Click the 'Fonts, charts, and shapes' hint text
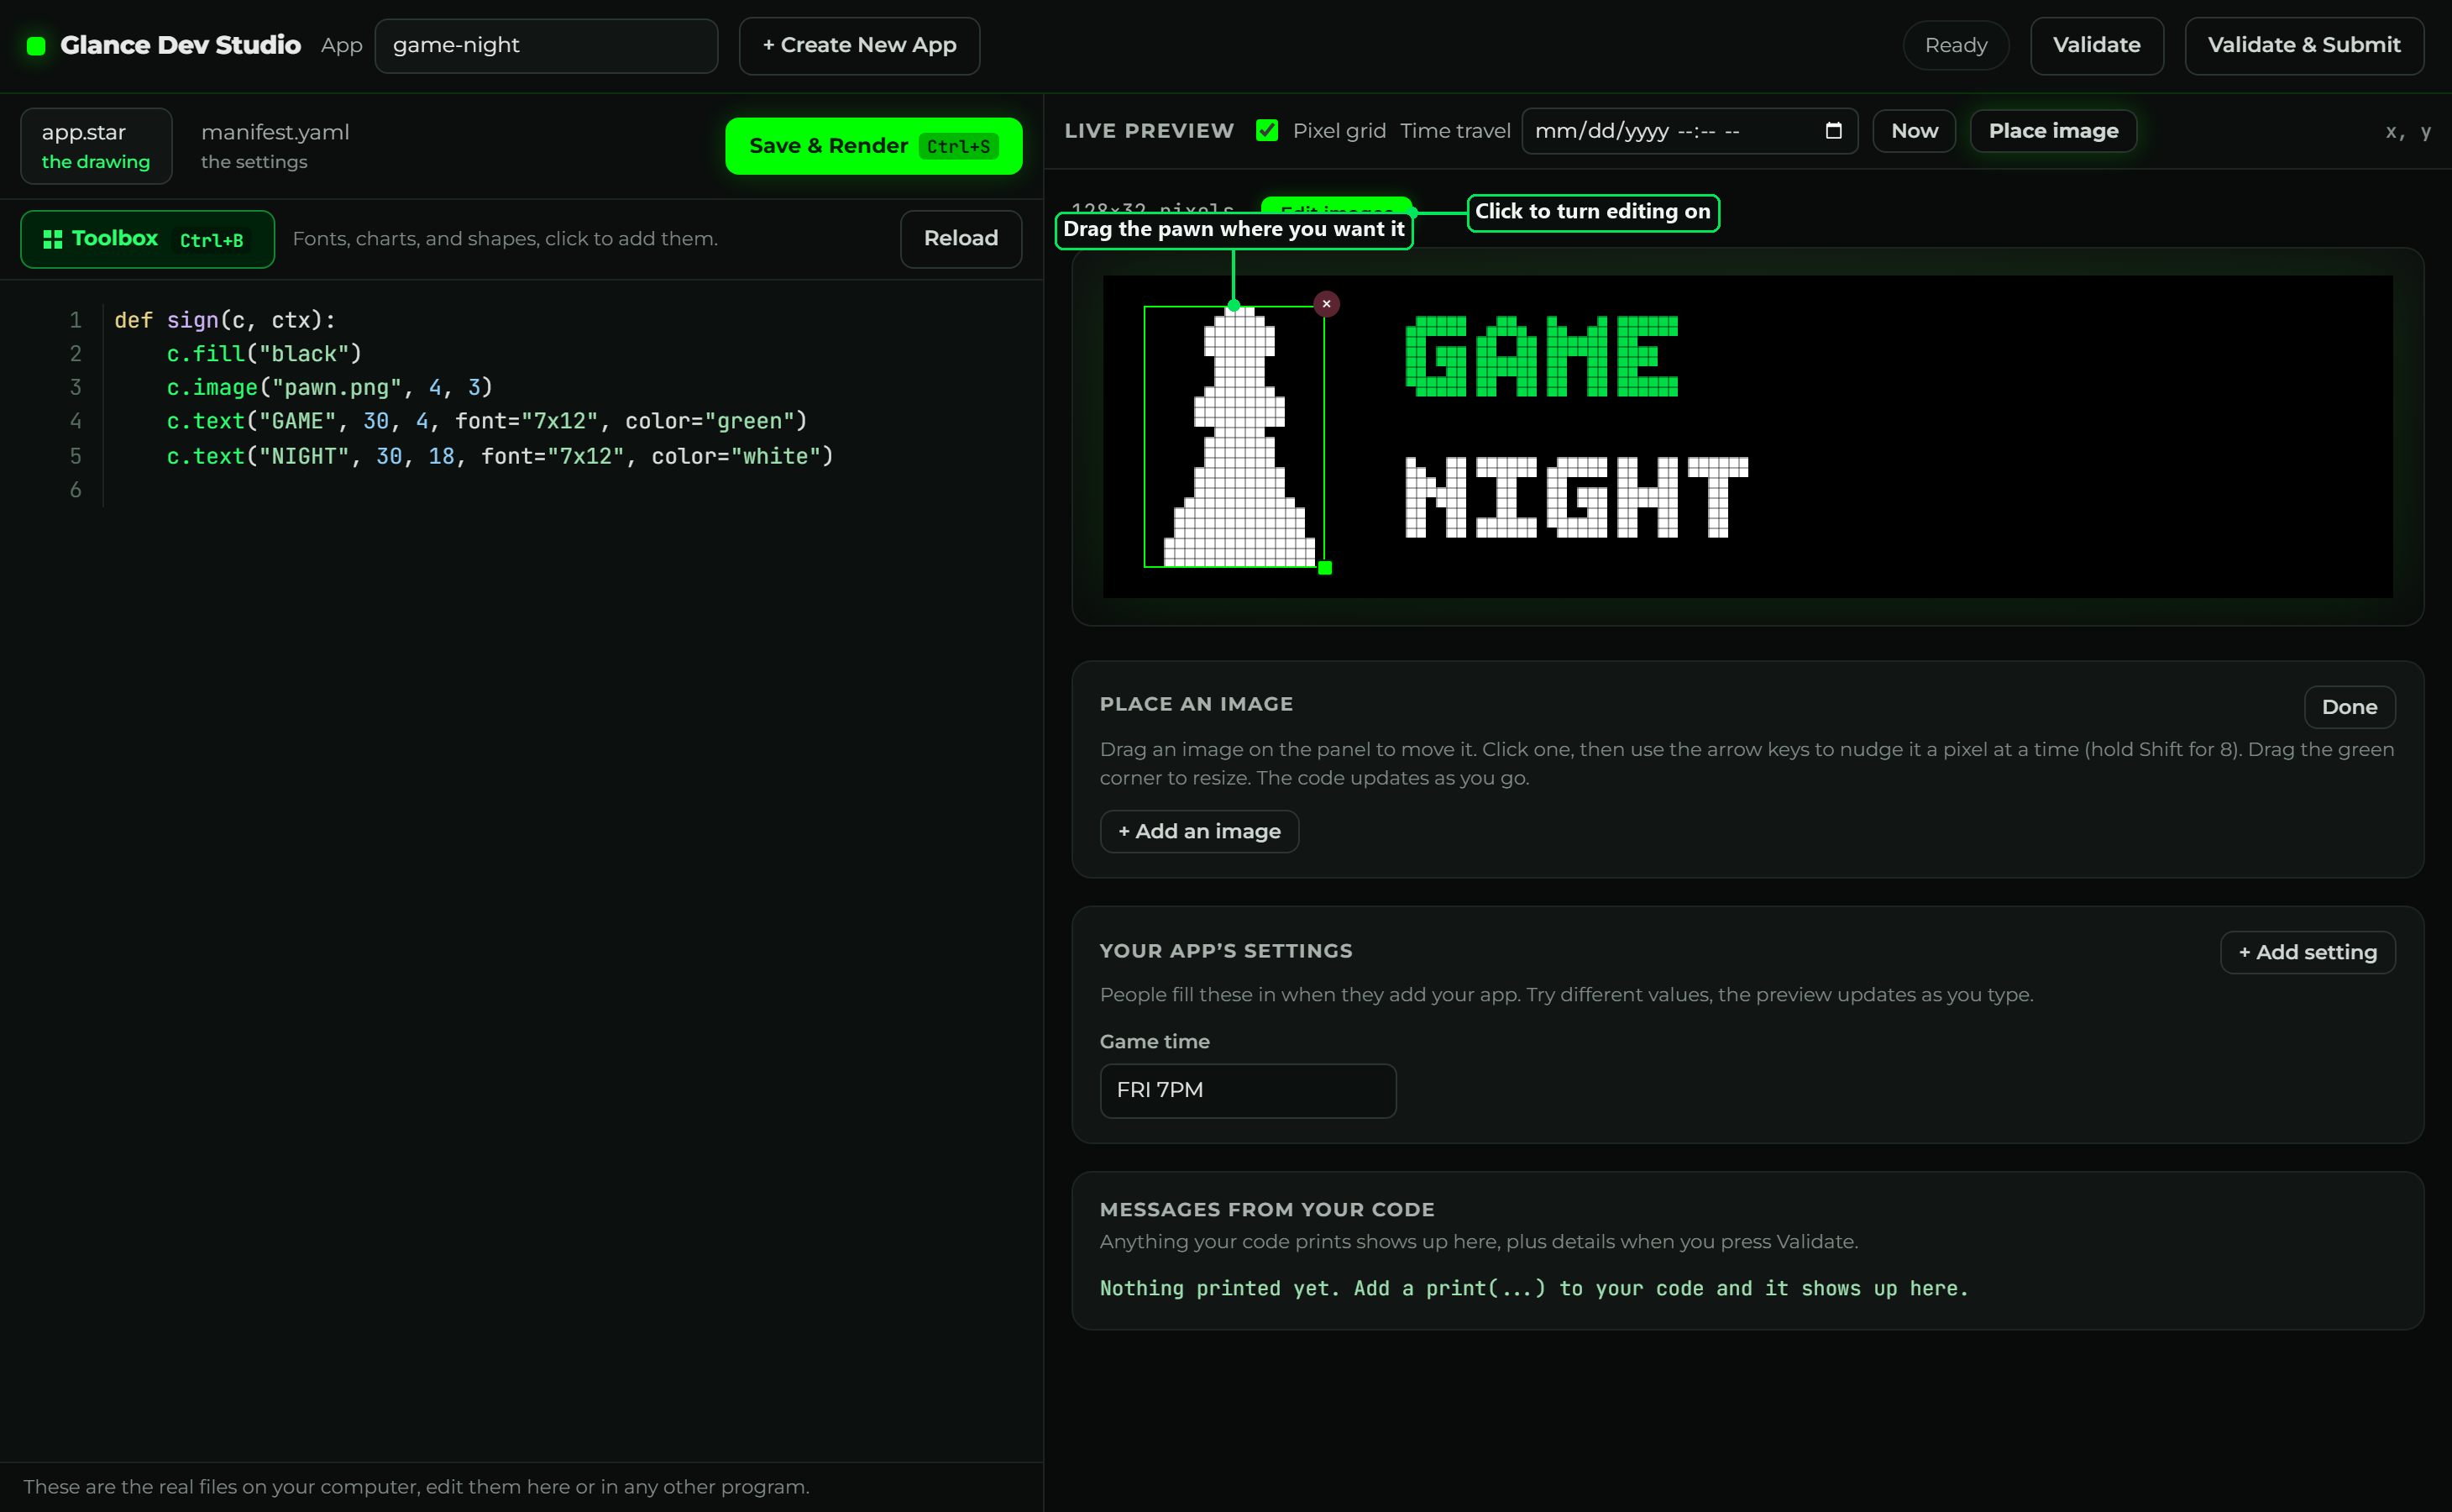This screenshot has height=1512, width=2452. pyautogui.click(x=505, y=239)
